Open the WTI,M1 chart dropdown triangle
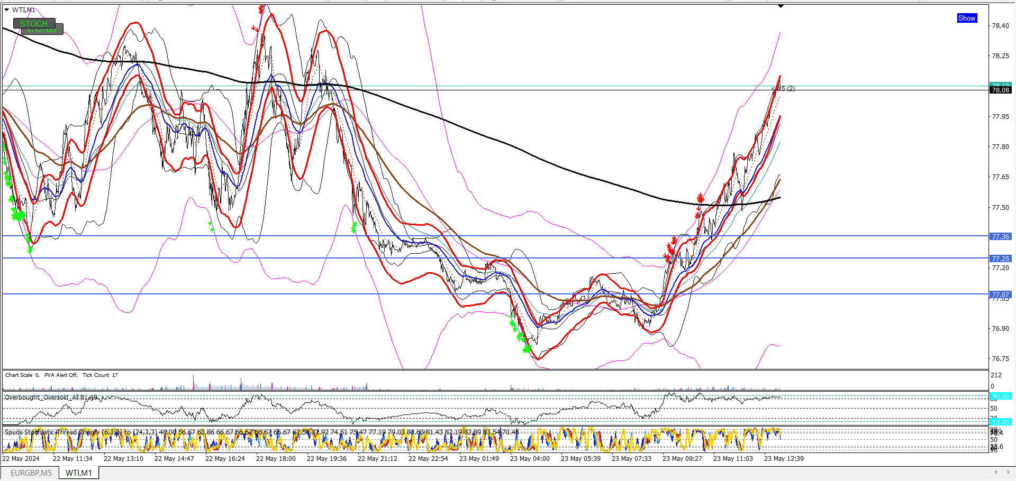 pos(7,10)
